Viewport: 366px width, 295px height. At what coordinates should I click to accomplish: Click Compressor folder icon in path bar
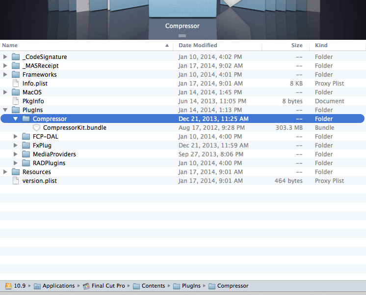(x=212, y=286)
